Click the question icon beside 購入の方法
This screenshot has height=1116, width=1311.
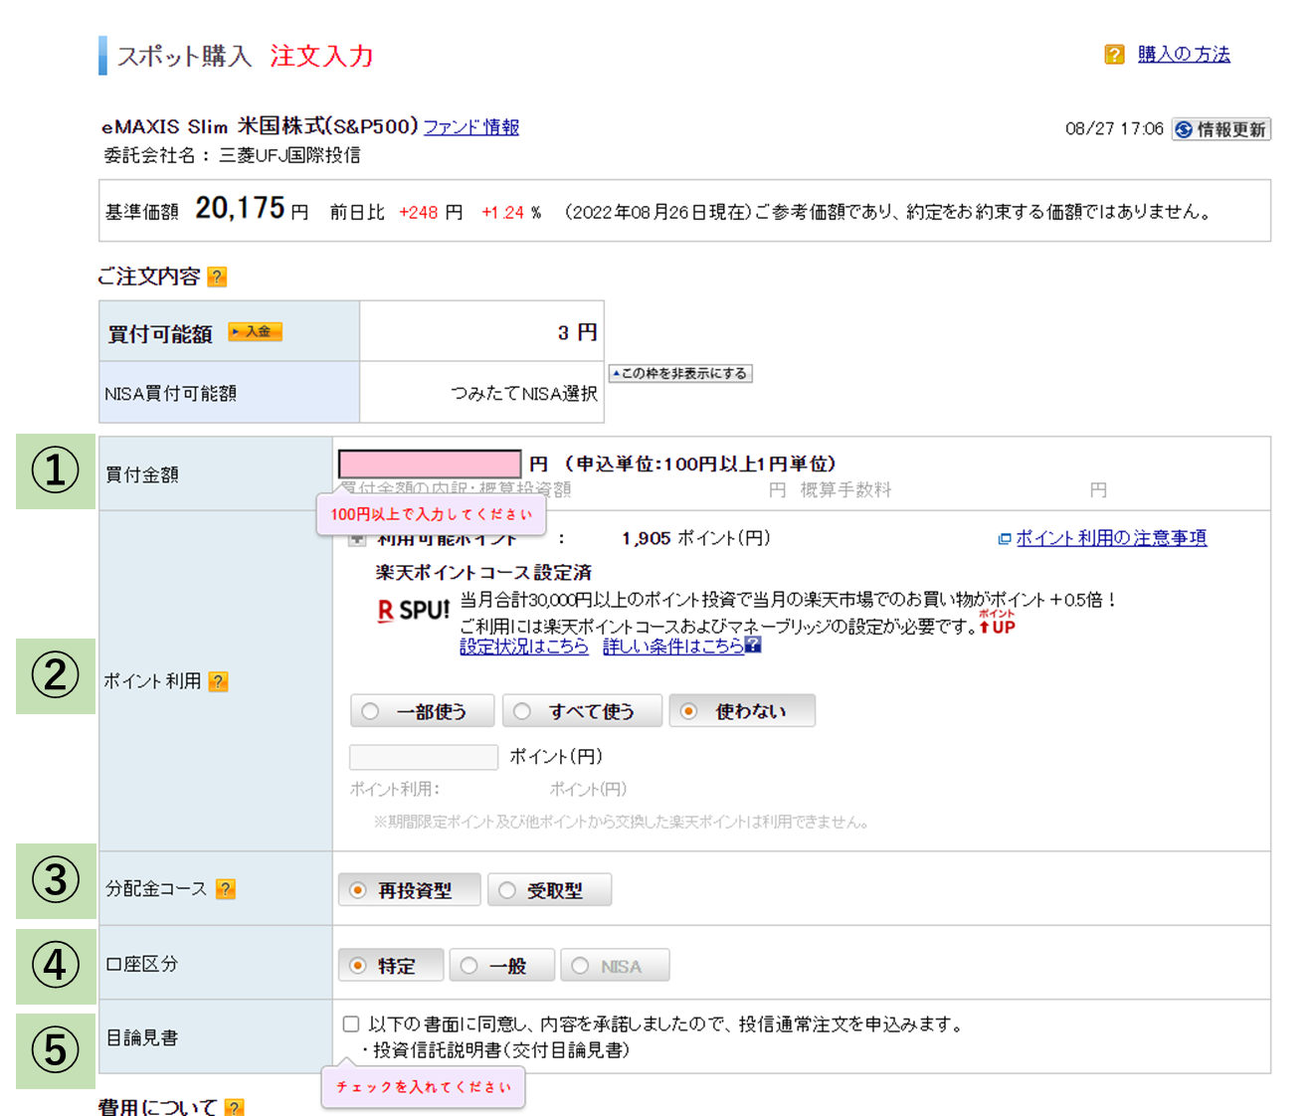point(1114,54)
